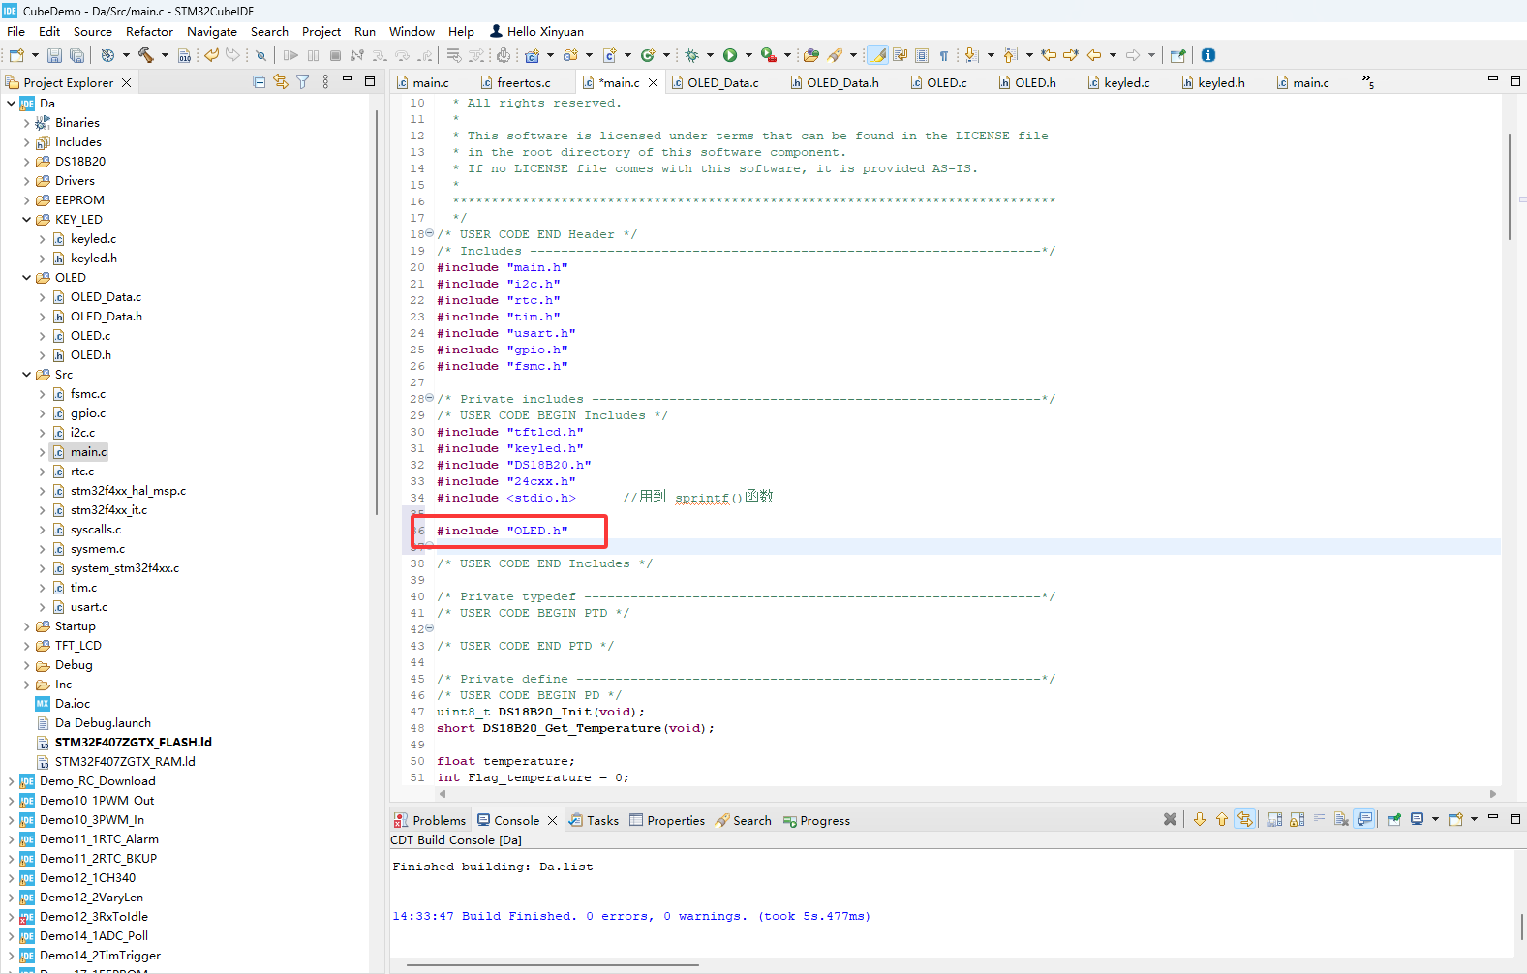
Task: Open the Problems view tab
Action: 430,820
